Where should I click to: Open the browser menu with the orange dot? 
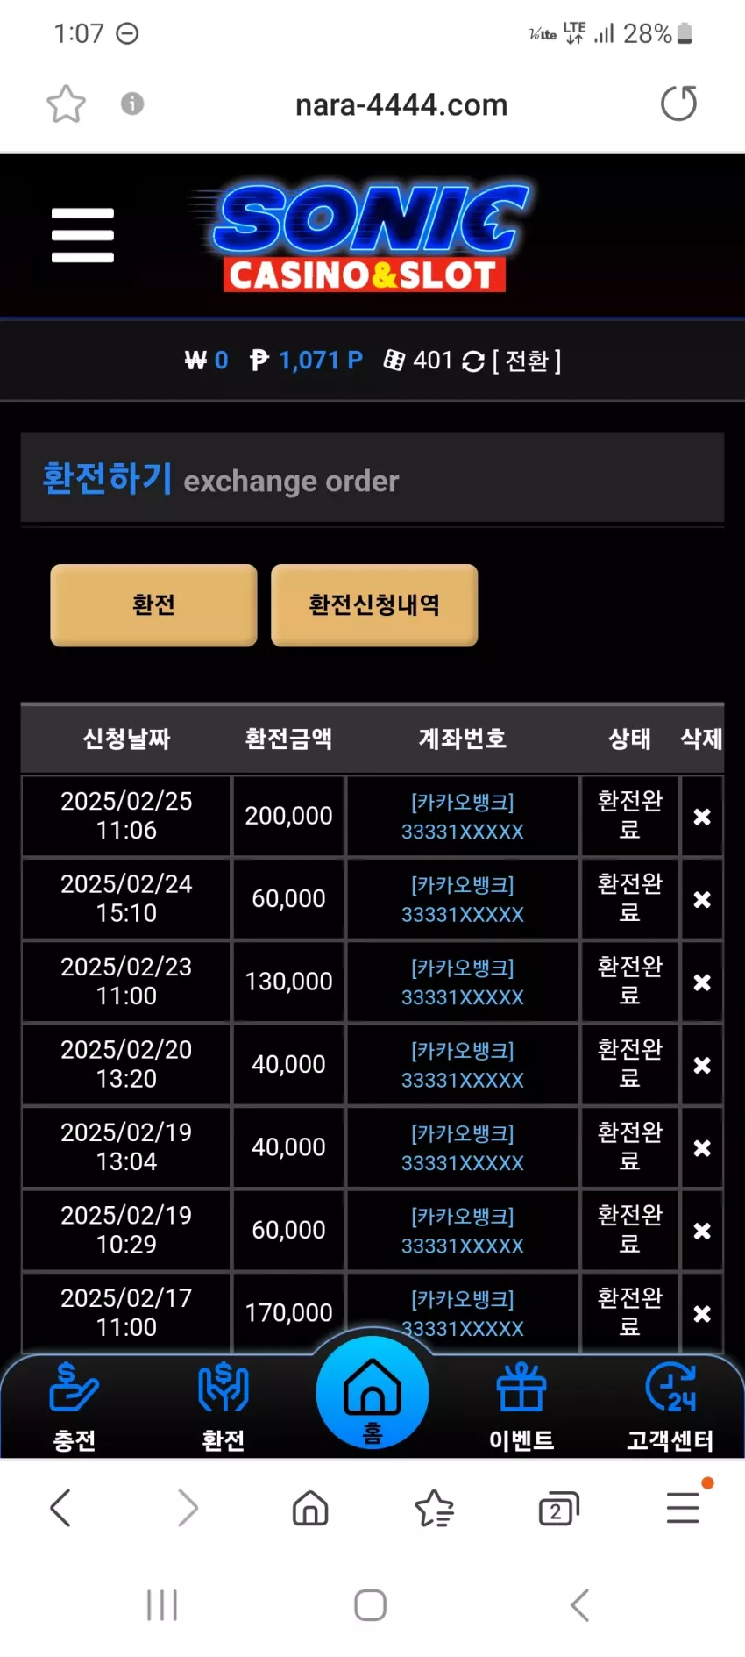[x=684, y=1507]
